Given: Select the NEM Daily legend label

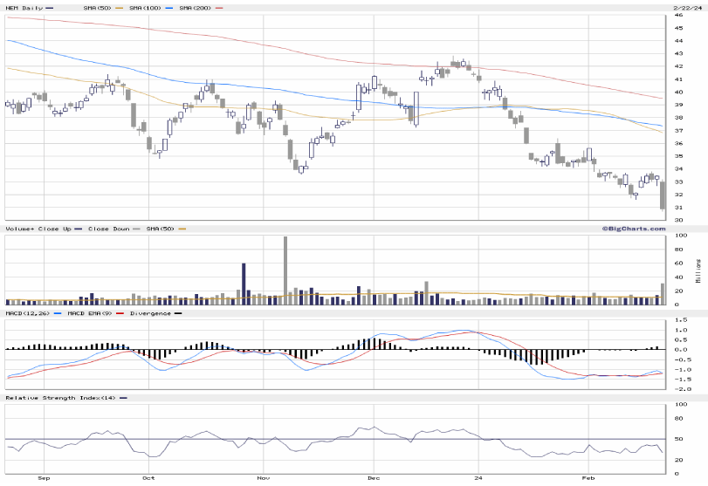Looking at the screenshot, I should point(23,8).
